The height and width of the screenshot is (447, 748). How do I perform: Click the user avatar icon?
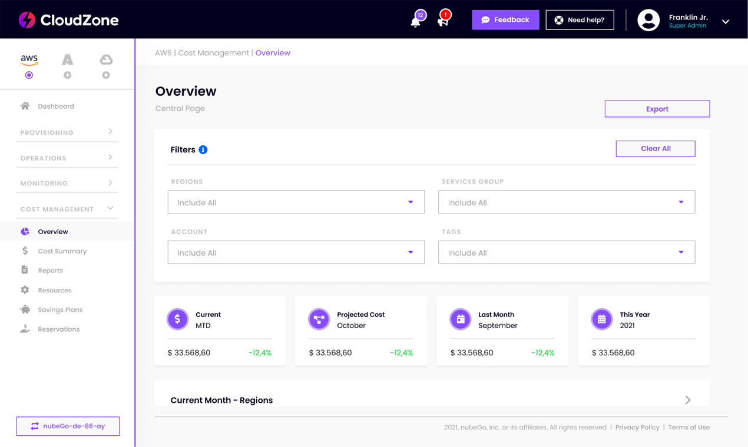pos(648,20)
